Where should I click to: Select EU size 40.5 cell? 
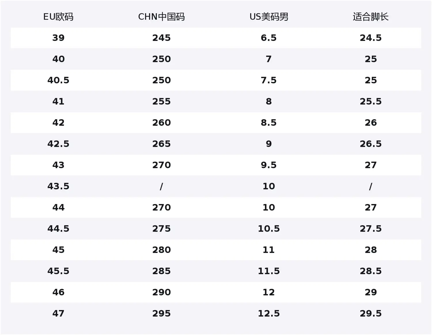tap(58, 80)
